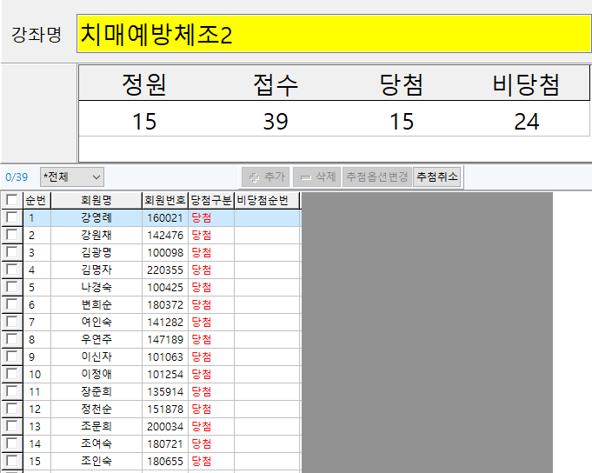Check the box for row 조여숙
This screenshot has width=592, height=473.
click(11, 443)
